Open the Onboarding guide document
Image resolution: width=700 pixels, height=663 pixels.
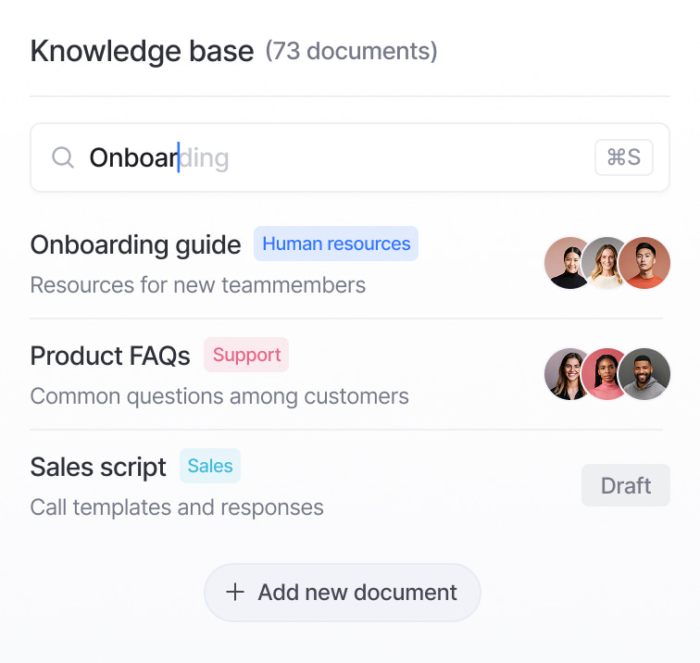click(135, 244)
